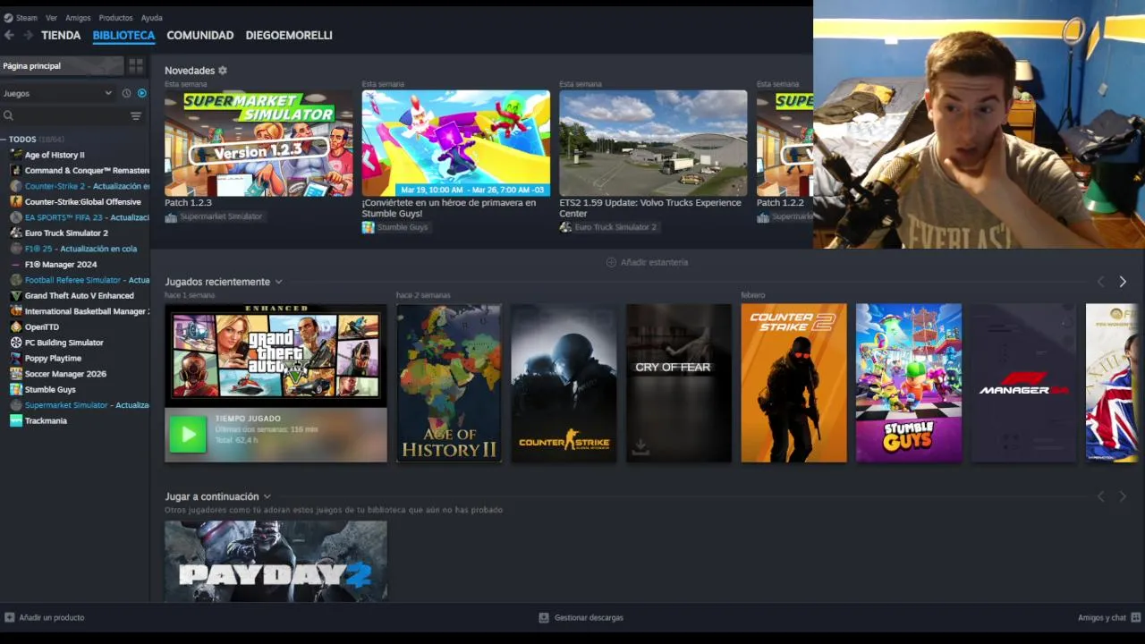This screenshot has width=1145, height=644.
Task: Move Jugados recientemente shelf to the next page
Action: click(x=1123, y=282)
